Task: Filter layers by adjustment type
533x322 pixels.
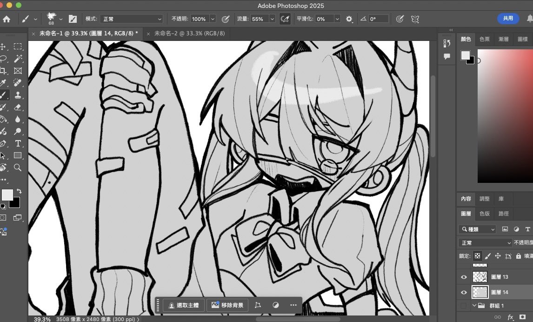Action: [x=516, y=229]
